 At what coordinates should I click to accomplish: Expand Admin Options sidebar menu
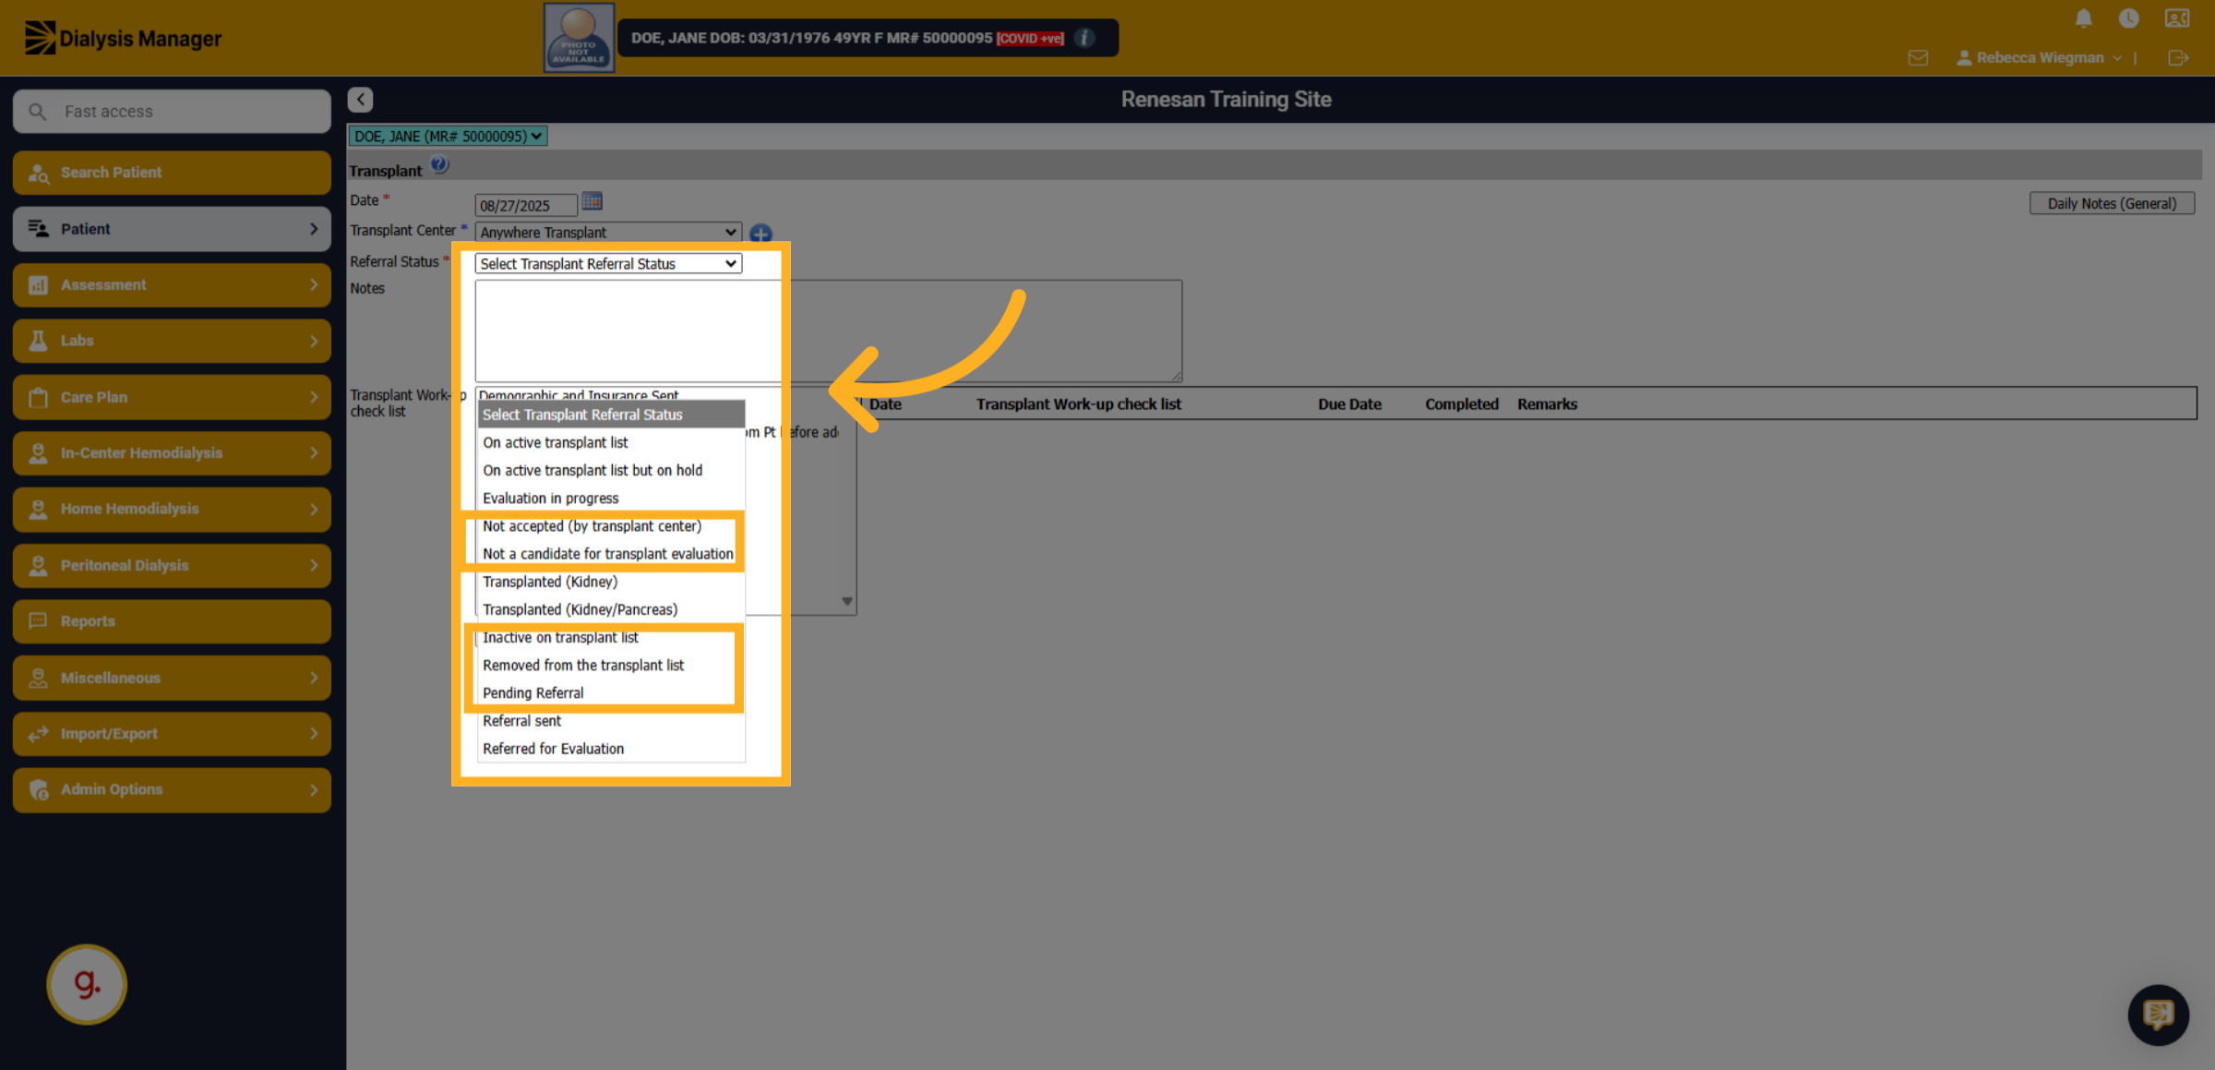[x=172, y=789]
